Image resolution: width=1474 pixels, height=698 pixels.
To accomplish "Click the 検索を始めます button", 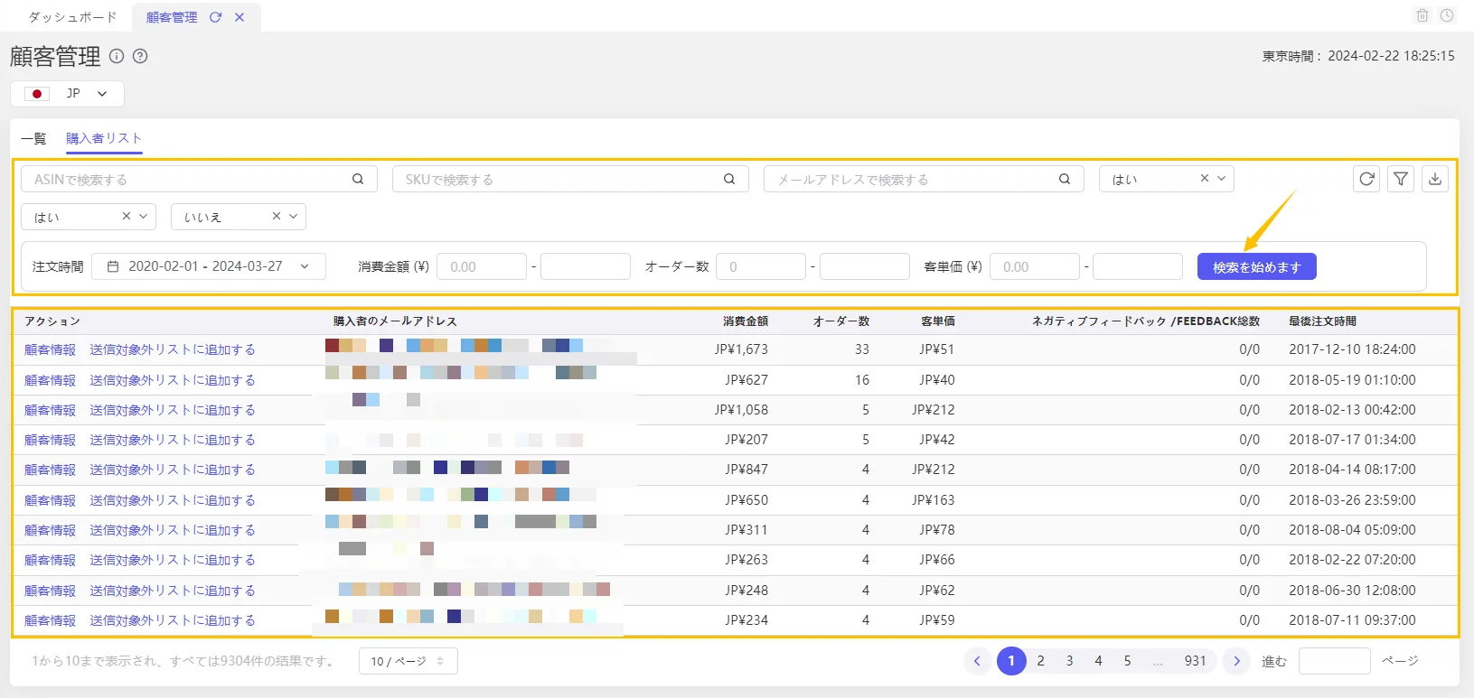I will [1256, 266].
